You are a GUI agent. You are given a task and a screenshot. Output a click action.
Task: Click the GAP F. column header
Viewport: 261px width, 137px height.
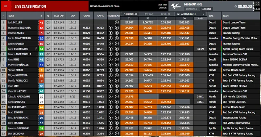100,16
